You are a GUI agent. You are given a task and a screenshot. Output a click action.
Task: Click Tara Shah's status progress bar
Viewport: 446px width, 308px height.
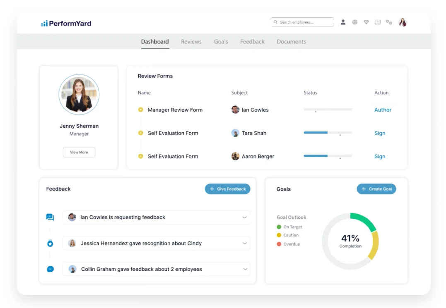pos(328,133)
